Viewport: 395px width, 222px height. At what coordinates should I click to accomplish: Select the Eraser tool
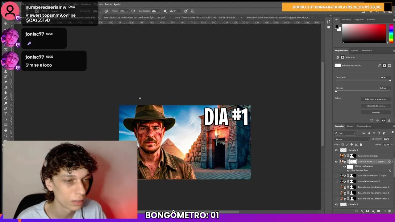(x=6, y=82)
